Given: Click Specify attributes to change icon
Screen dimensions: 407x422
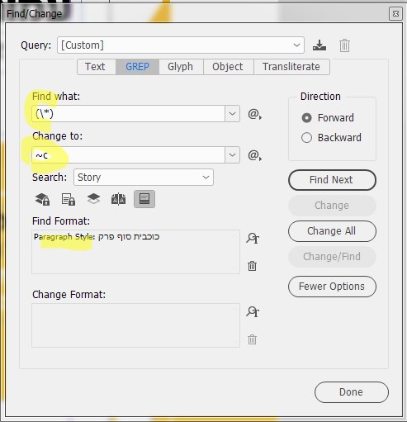Looking at the screenshot, I should point(253,311).
